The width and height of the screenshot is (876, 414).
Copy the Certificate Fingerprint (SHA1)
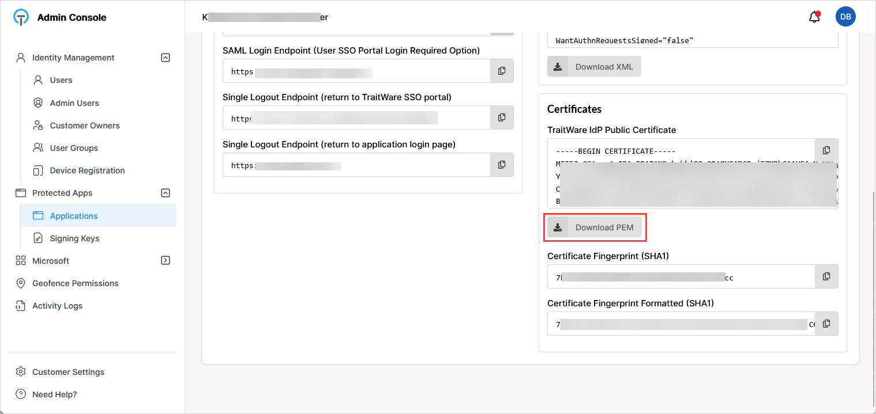[826, 276]
